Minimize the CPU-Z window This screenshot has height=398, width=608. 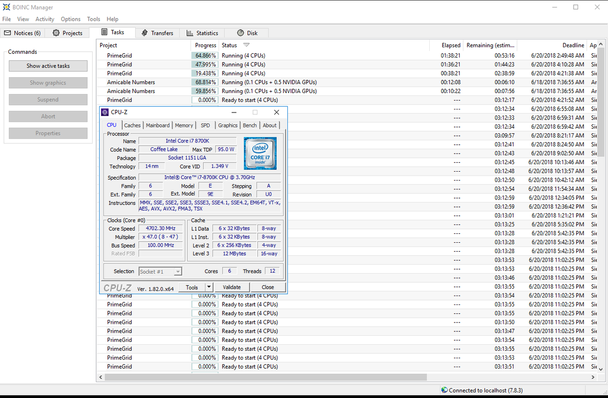[x=234, y=112]
